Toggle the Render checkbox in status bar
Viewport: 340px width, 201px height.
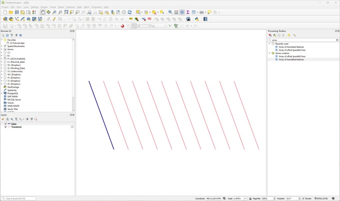[x=303, y=198]
